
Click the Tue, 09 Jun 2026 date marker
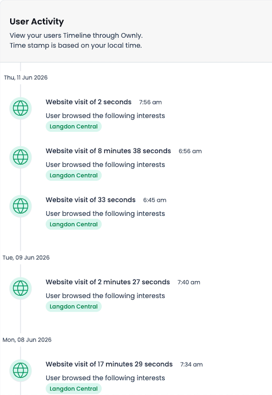[x=26, y=258]
